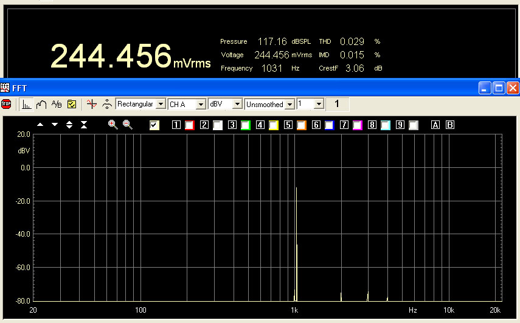Toggle the checked box before overlay 1
Viewport: 520px width, 323px height.
(154, 125)
